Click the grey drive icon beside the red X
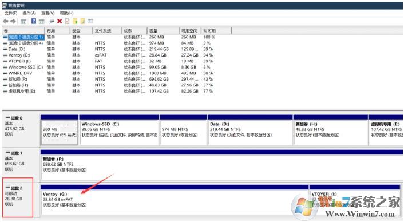Viewport: 404px width, 222px height. pyautogui.click(x=52, y=21)
